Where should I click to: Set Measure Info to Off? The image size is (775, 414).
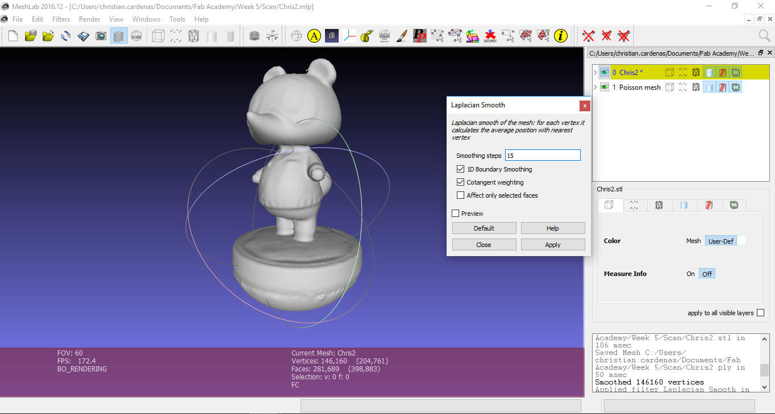point(707,274)
